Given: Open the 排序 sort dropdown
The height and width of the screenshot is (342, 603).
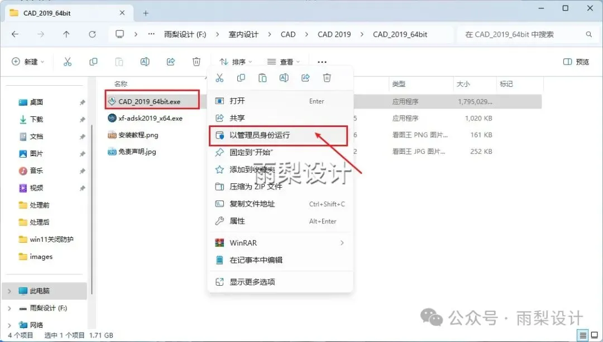Looking at the screenshot, I should tap(236, 62).
